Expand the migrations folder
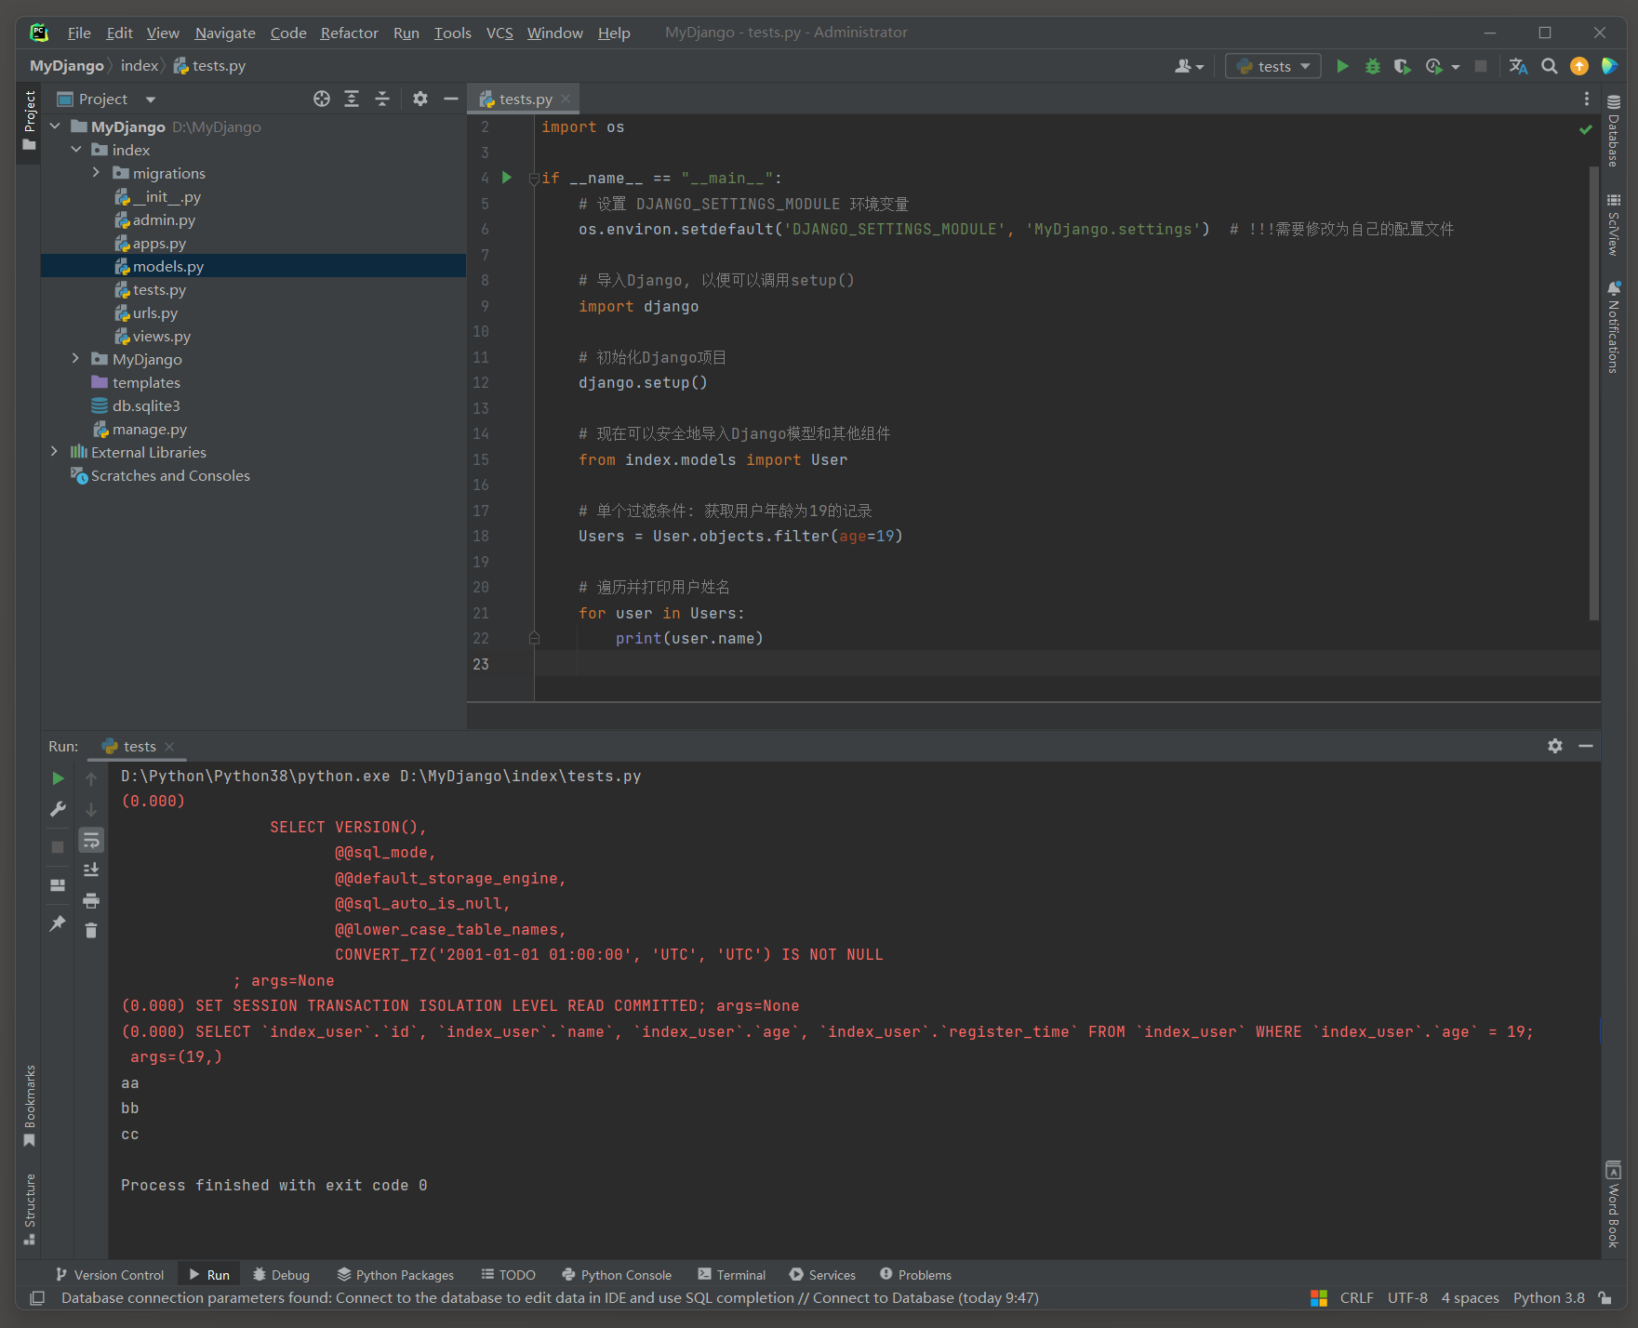The height and width of the screenshot is (1328, 1638). click(x=96, y=173)
